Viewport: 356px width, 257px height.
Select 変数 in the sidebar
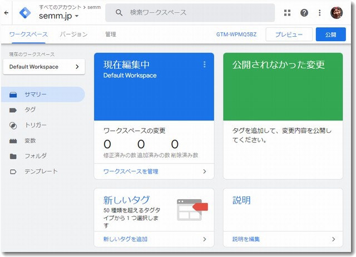click(x=43, y=141)
